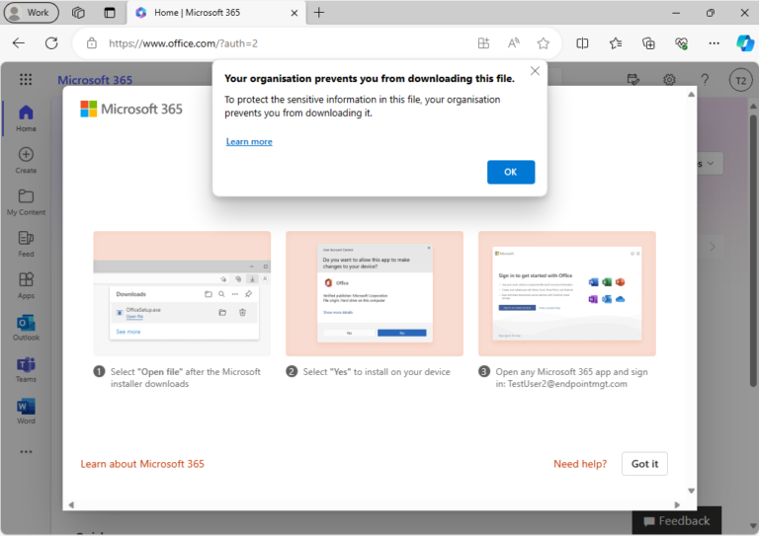Open a new browser tab
Viewport: 759px width, 536px height.
click(319, 13)
